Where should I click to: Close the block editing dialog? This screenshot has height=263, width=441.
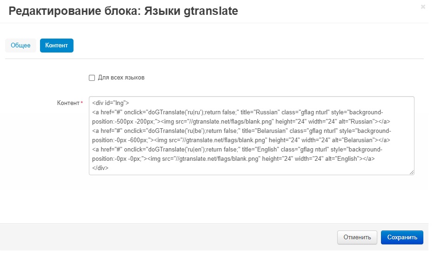422,7
